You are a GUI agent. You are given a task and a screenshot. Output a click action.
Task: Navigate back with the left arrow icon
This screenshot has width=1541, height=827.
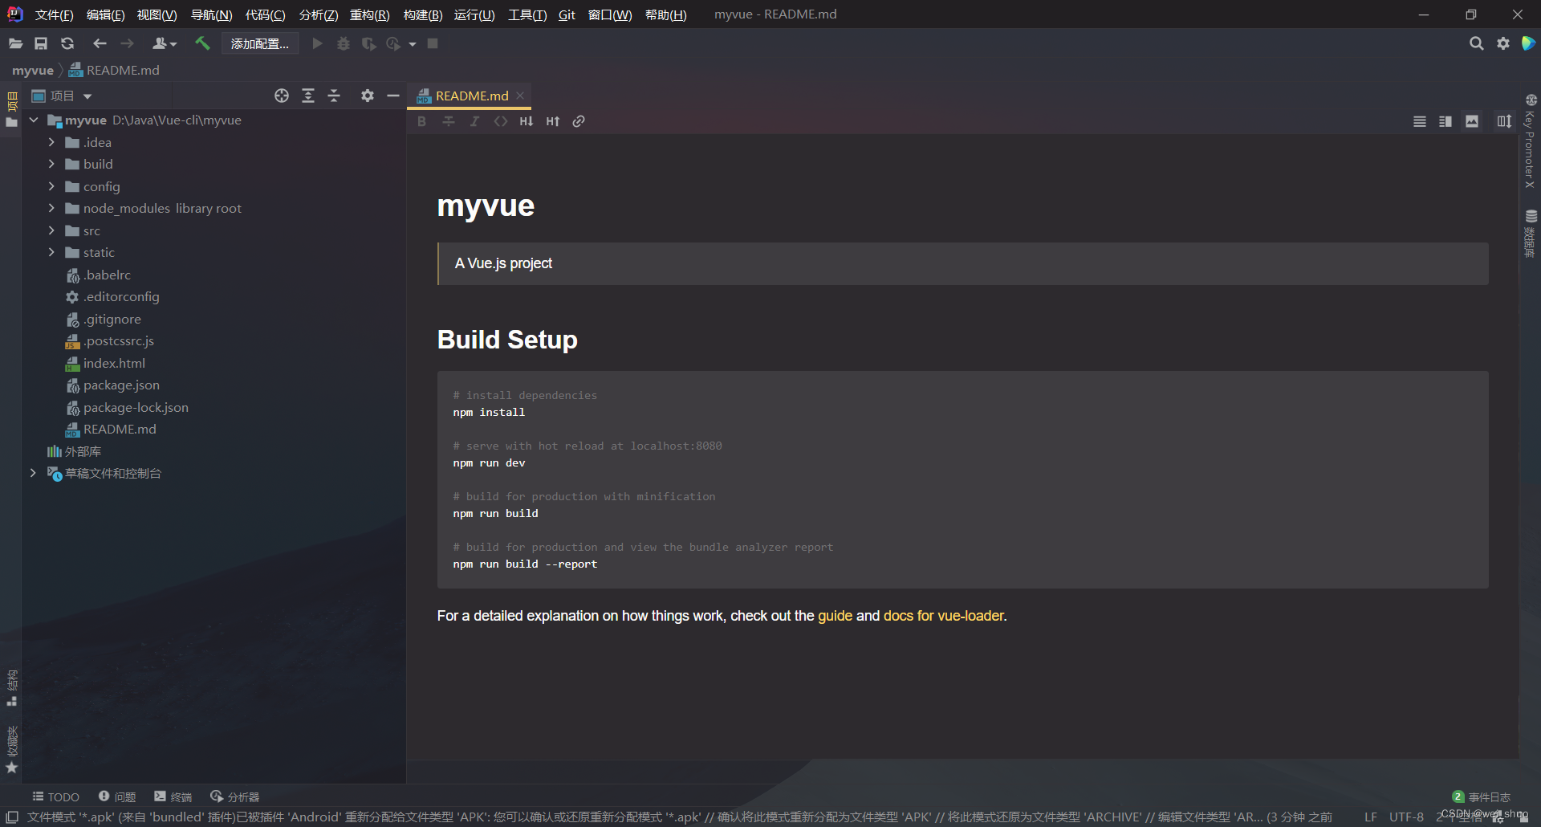[x=100, y=43]
